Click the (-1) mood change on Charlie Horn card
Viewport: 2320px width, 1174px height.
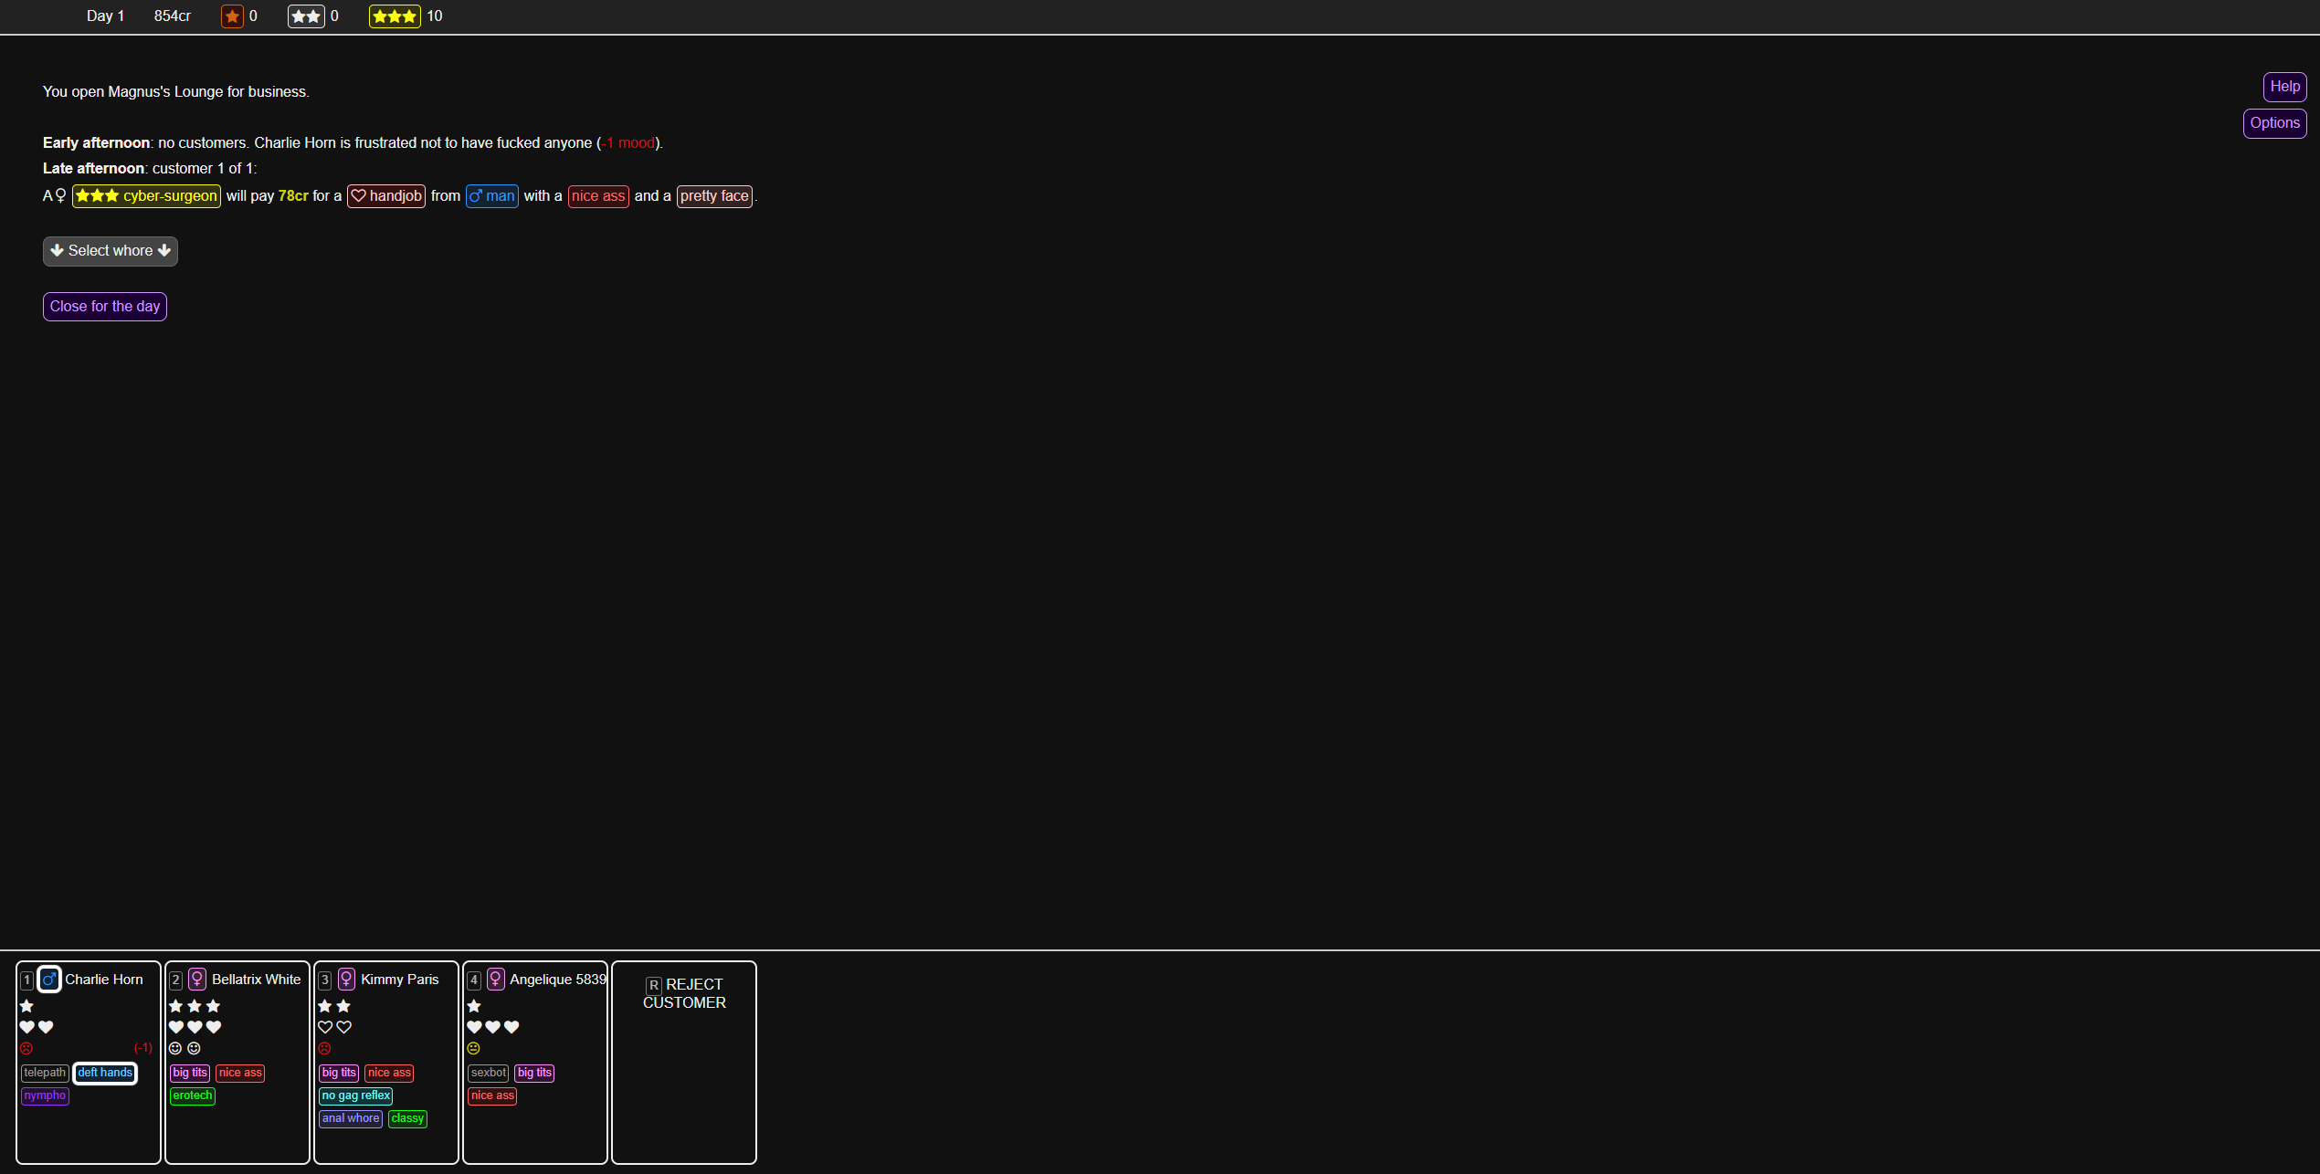click(143, 1048)
